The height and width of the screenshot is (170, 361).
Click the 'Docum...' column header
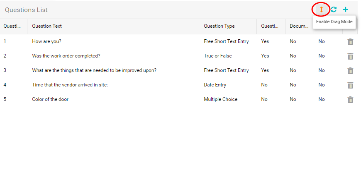tap(300, 26)
